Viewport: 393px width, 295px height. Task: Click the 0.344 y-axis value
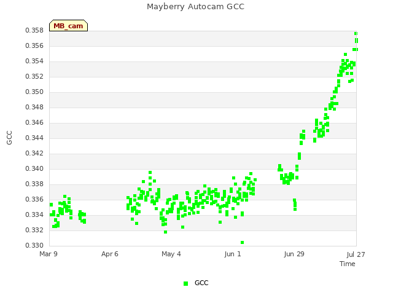pyautogui.click(x=34, y=138)
